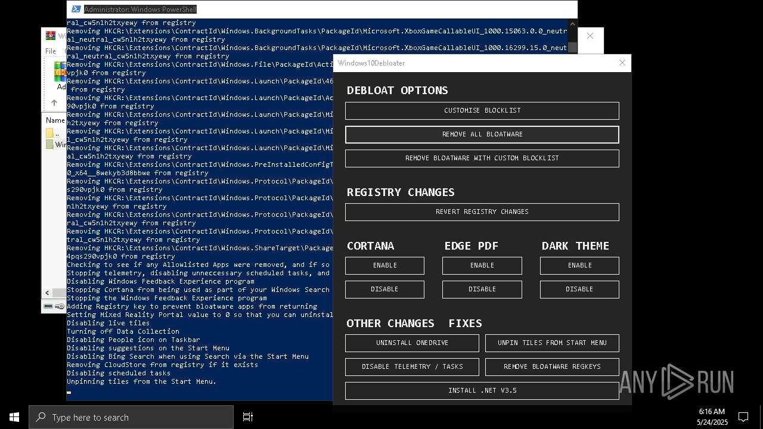Close the WinRAR window
This screenshot has height=429, width=763.
[x=590, y=36]
